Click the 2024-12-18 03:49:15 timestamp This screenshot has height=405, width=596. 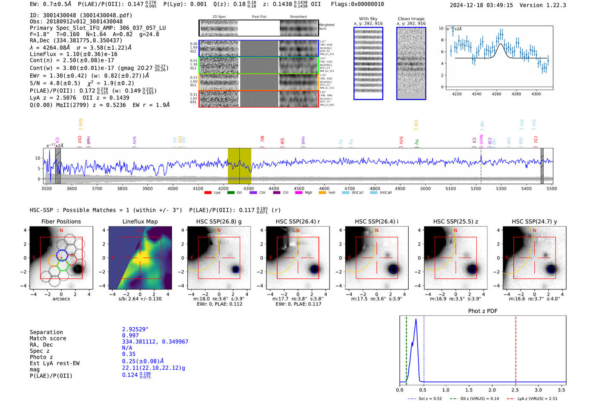[x=481, y=5]
